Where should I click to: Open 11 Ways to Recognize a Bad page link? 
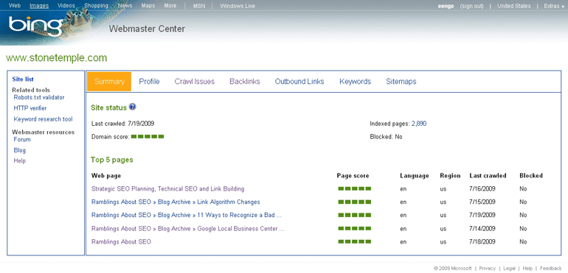tap(187, 215)
